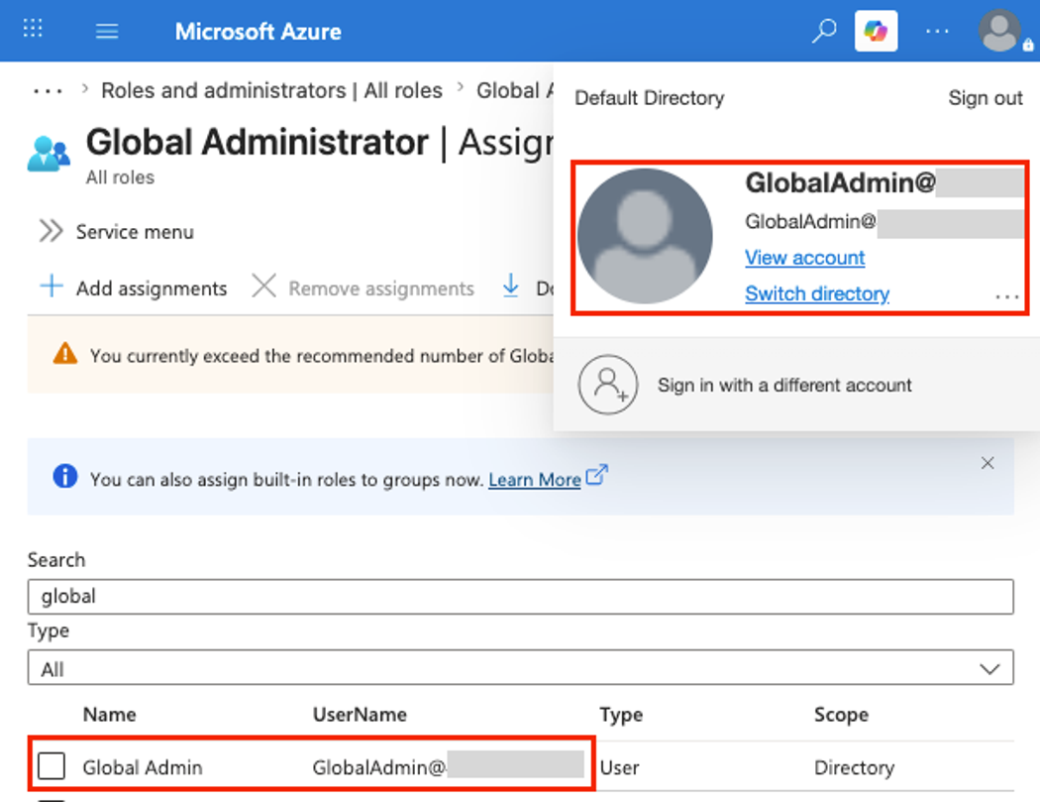Sort by the Type column header
This screenshot has height=802, width=1040.
coord(621,715)
